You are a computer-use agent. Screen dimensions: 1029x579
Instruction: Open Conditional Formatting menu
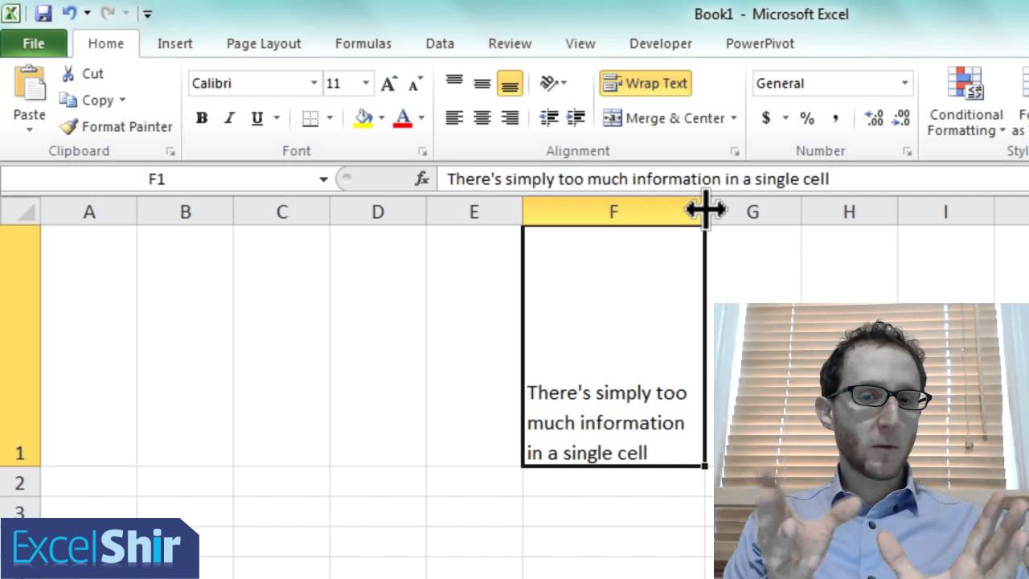coord(965,102)
